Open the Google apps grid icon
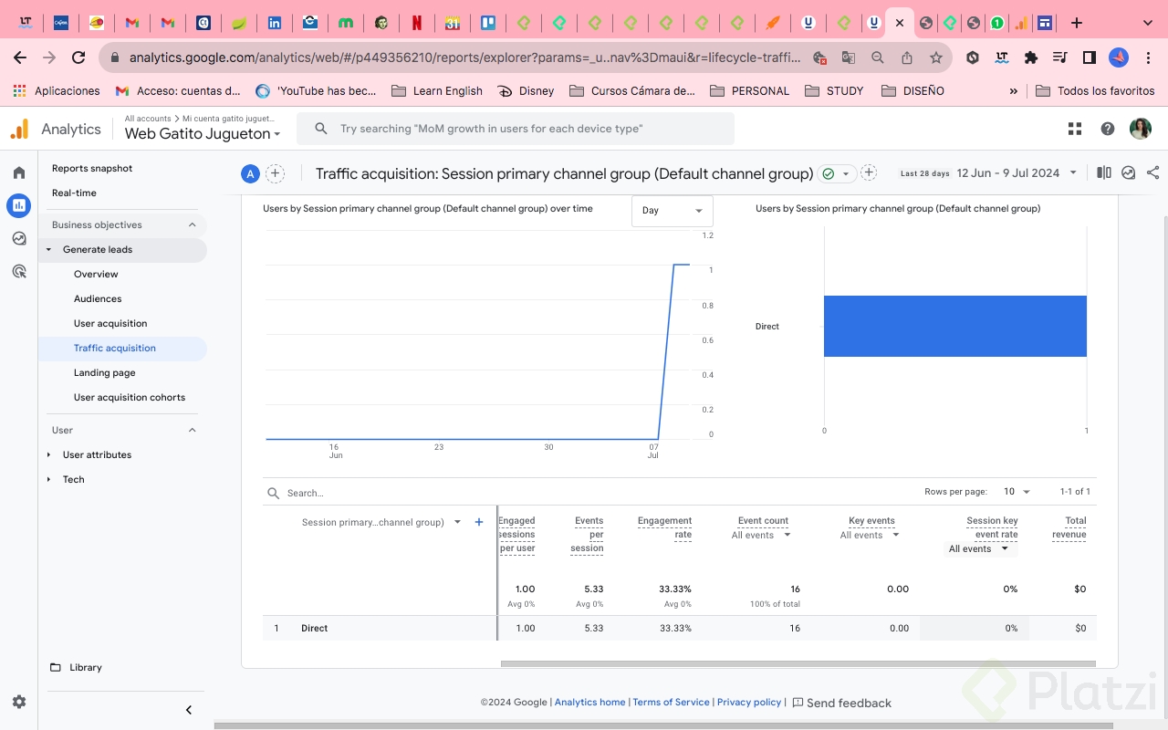This screenshot has width=1168, height=730. [x=1075, y=129]
